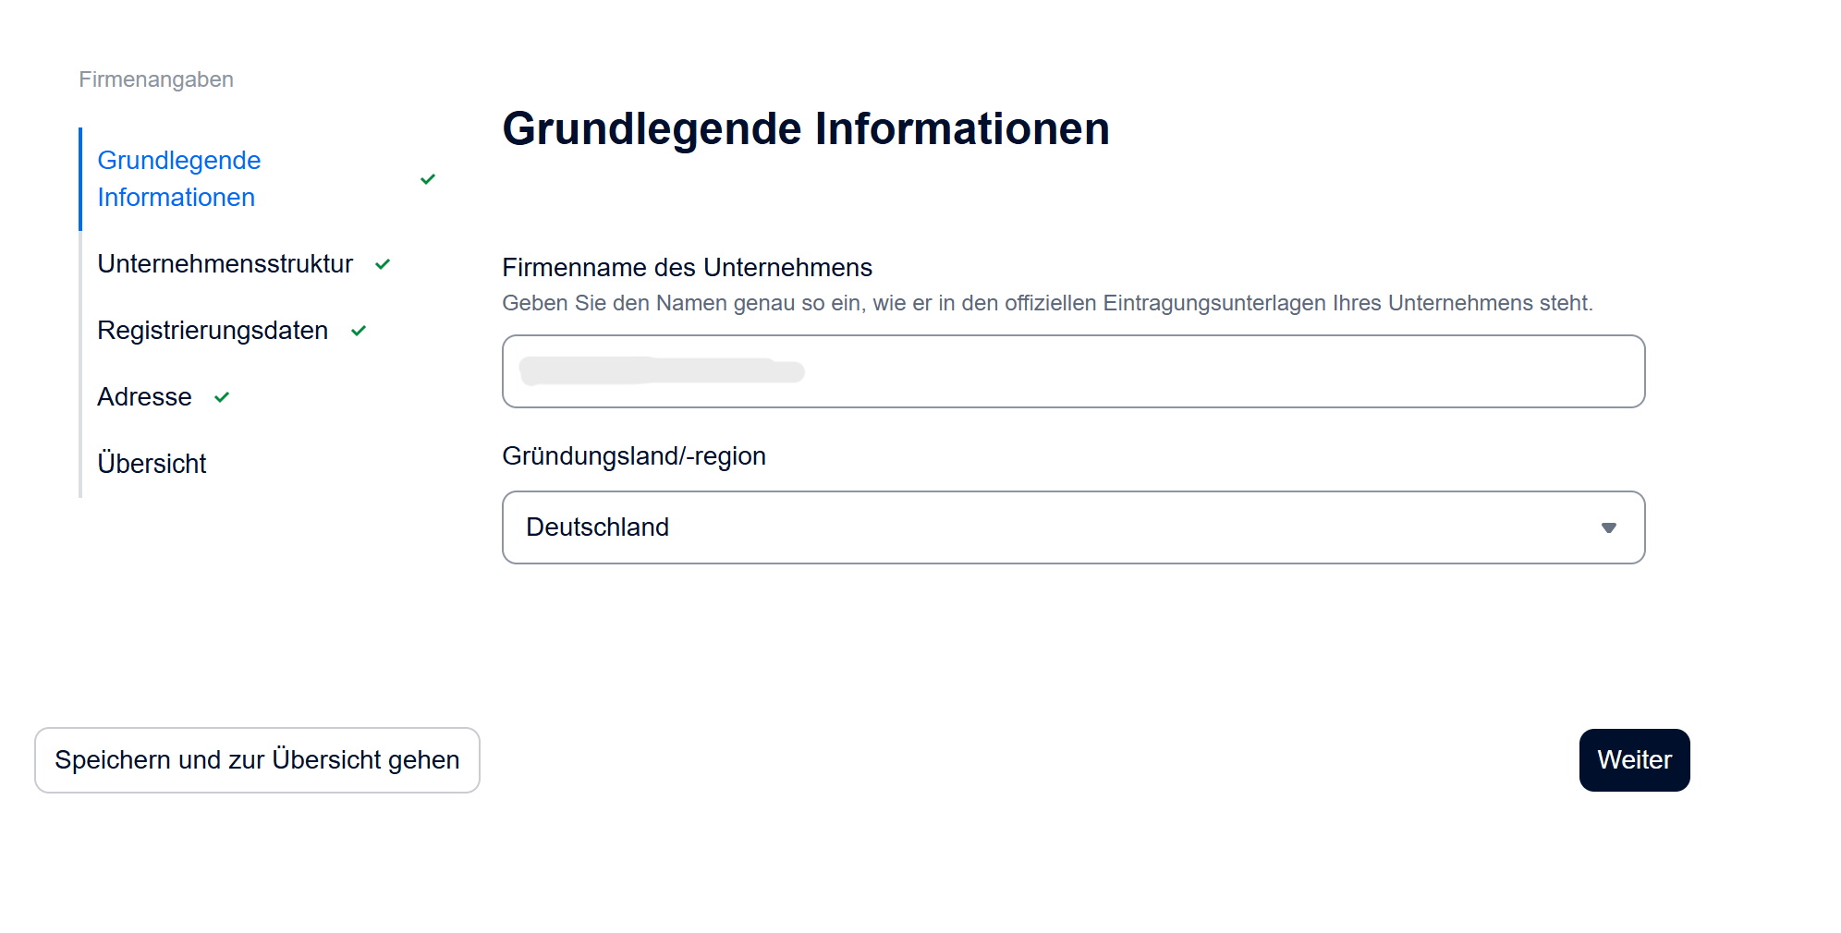
Task: Click the Grundlegende Informationen page title
Action: [805, 128]
